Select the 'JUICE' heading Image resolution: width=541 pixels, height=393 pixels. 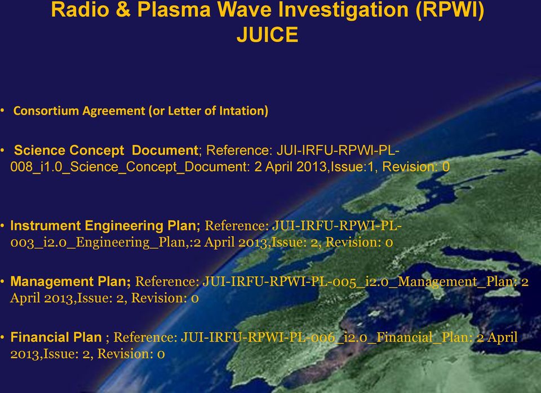click(x=267, y=35)
